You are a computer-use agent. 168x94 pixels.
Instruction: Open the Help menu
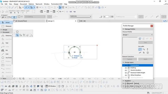[x=65, y=4]
